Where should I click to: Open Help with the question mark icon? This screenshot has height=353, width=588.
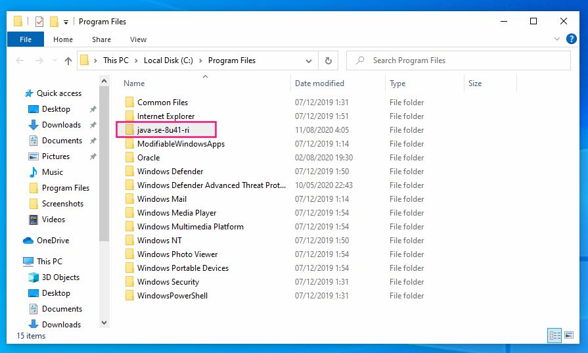point(571,39)
